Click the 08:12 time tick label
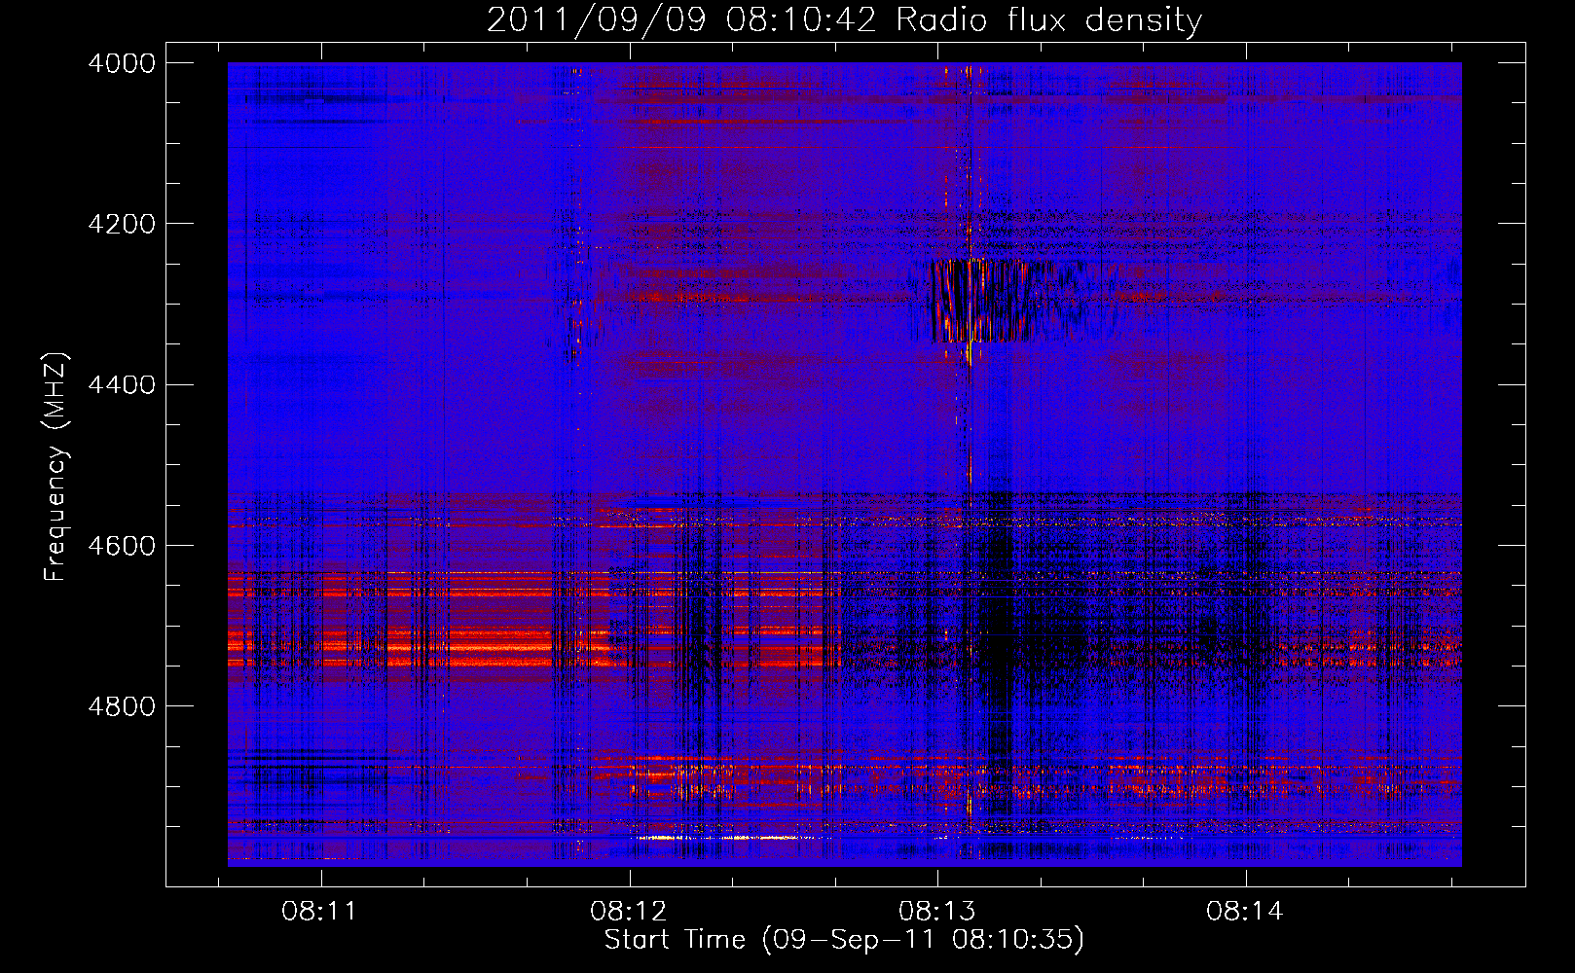 [628, 911]
